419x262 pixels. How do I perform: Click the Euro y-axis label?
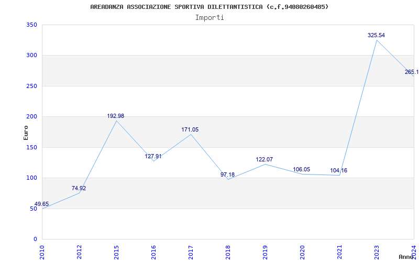pos(26,133)
